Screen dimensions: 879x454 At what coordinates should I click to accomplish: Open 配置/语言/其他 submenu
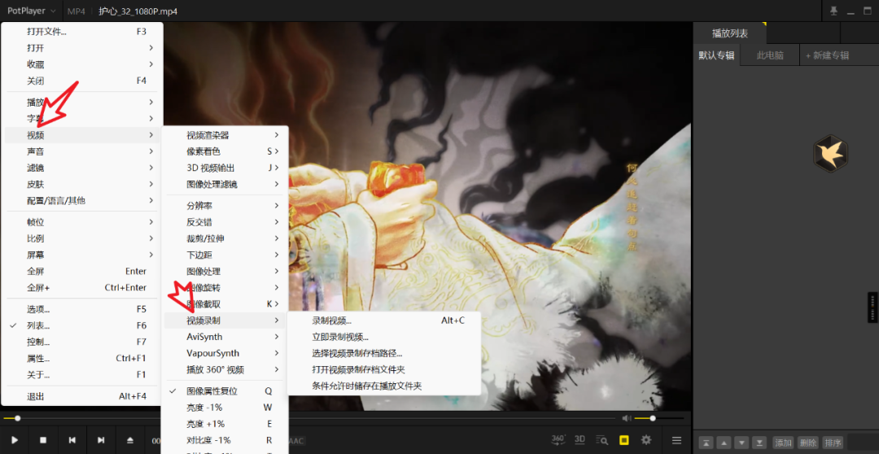pyautogui.click(x=82, y=200)
